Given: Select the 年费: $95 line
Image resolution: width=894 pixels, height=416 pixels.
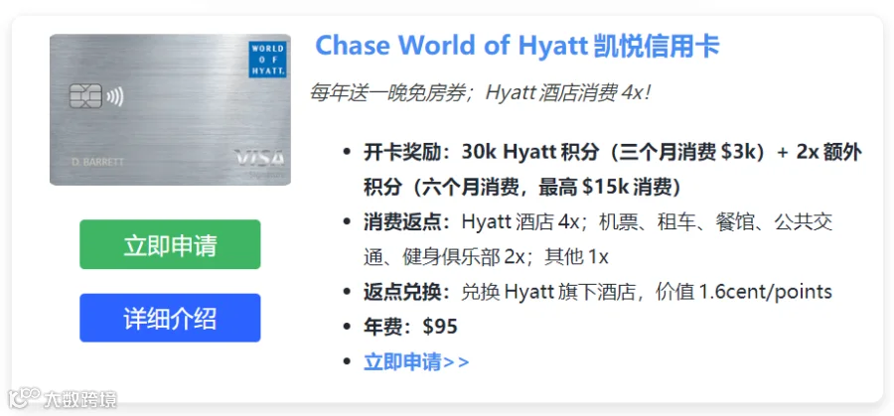Looking at the screenshot, I should coord(410,327).
